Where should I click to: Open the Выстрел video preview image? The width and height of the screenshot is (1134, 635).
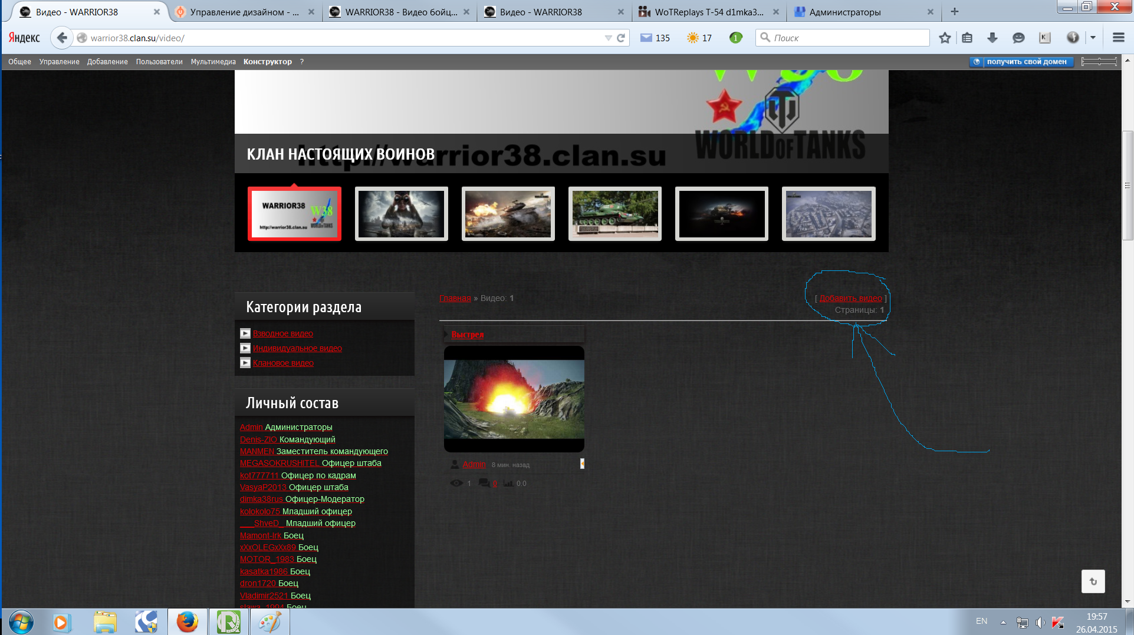[514, 399]
